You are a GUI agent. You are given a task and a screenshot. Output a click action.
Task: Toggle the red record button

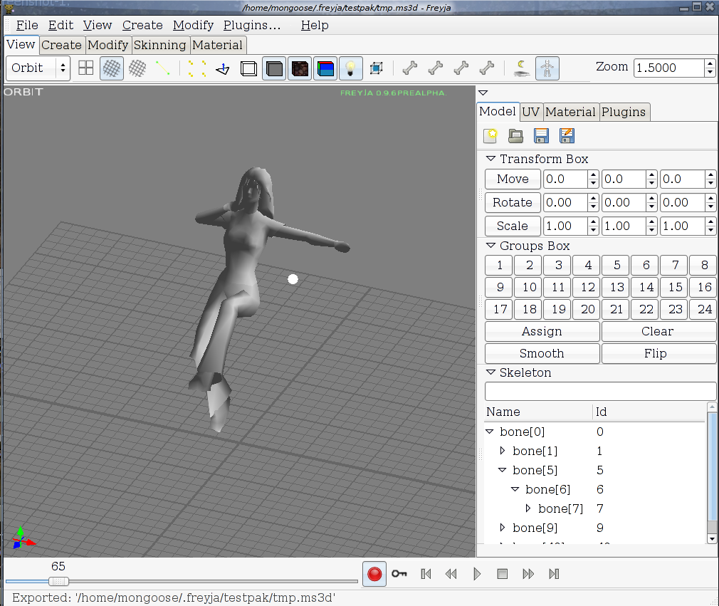(x=374, y=574)
